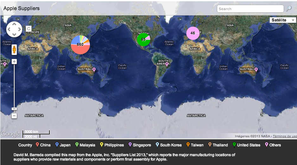Viewport: 297px width, 165px height.
Task: Click the pink marker on right Australia
Action: 256,70
